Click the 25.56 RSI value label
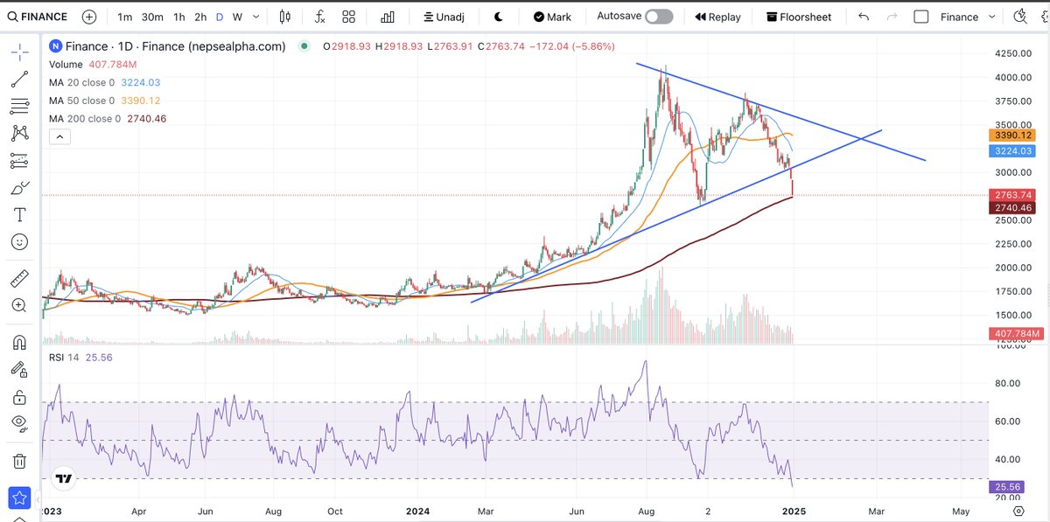Screen dimensions: 1050x522 click(1006, 485)
